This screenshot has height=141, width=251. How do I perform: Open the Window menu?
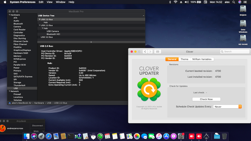[60, 2]
